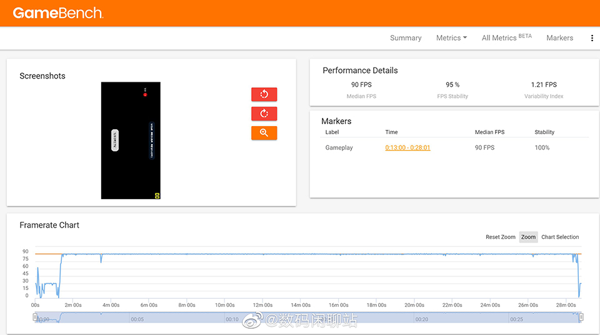The image size is (600, 335).
Task: Click the rotate clockwise screenshot button
Action: click(x=264, y=114)
